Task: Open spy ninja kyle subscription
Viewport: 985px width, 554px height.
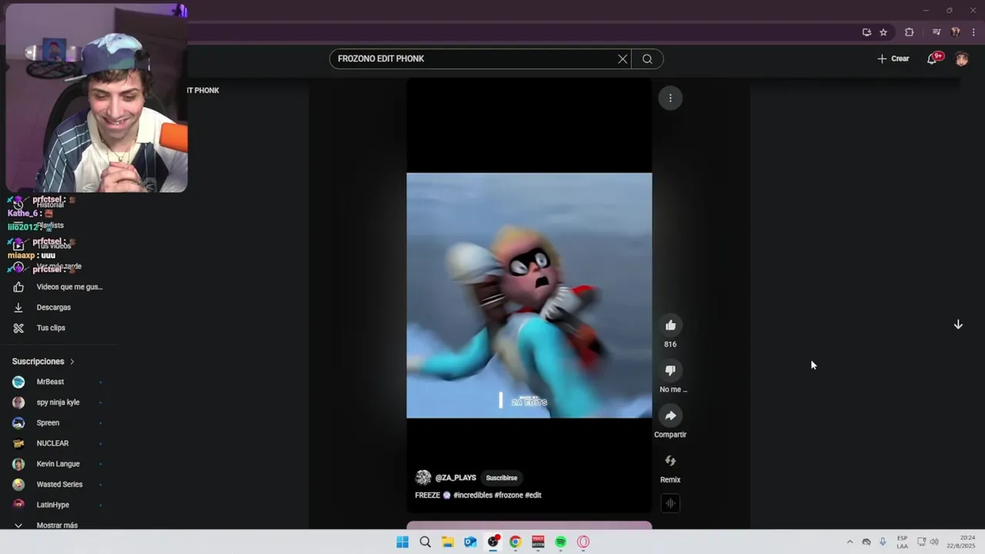Action: [x=58, y=402]
